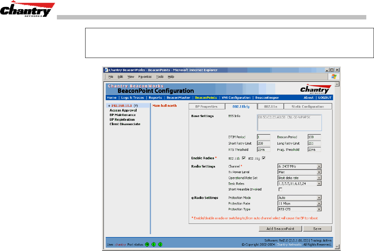Click the Chantry Networks logo in the banner
The width and height of the screenshot is (374, 251).
coord(316,89)
